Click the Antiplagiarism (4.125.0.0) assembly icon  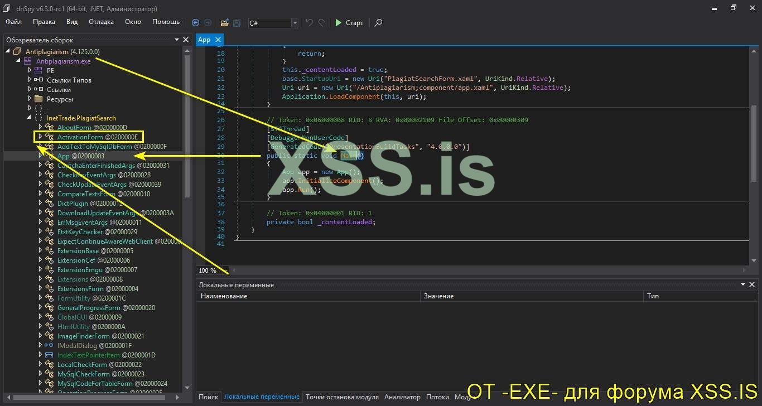[17, 52]
